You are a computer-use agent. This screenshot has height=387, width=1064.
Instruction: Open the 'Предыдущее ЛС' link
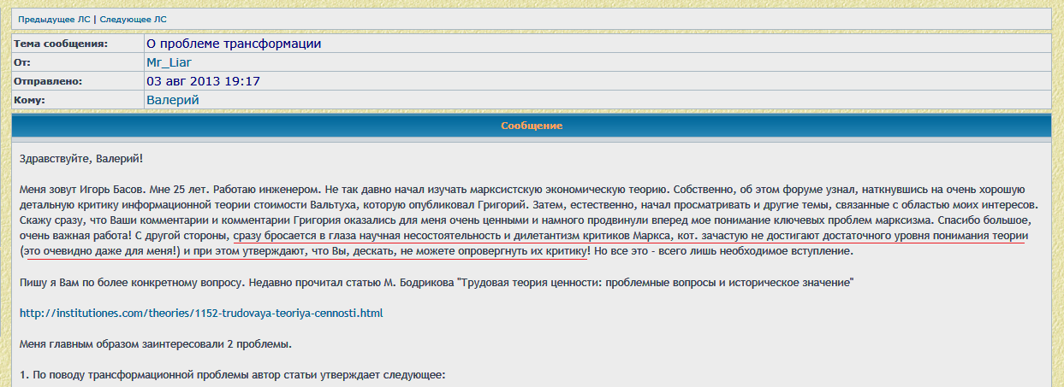click(53, 18)
